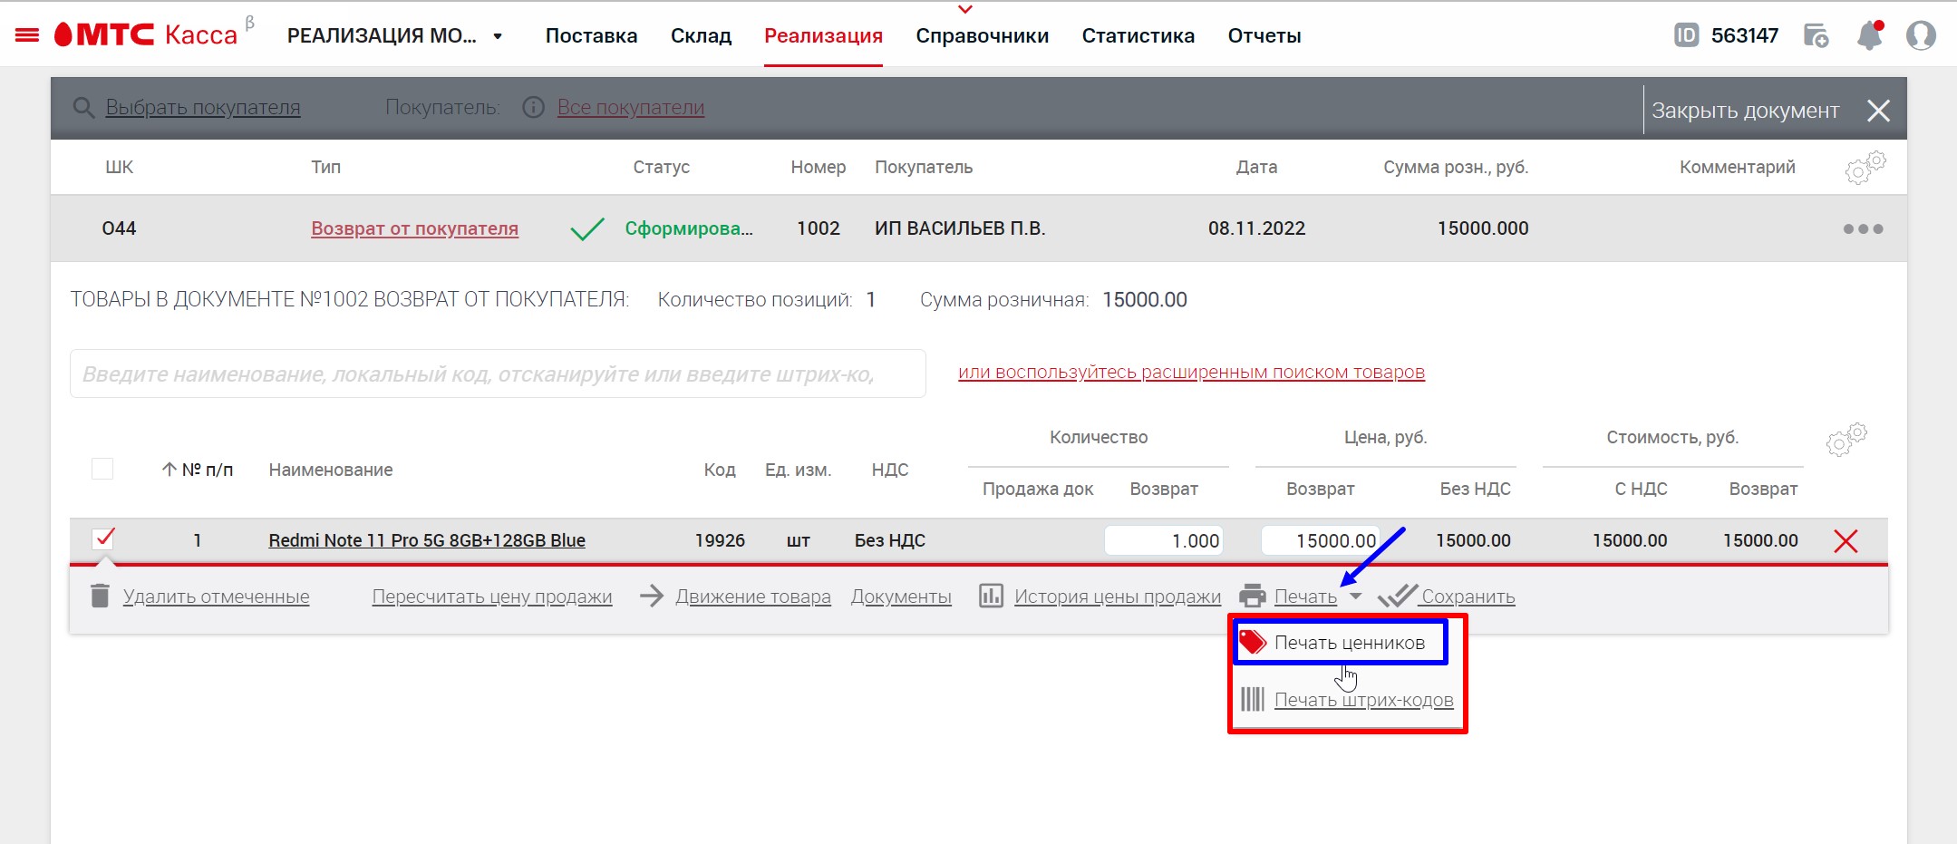Delete the Redmi Note row with red X
Viewport: 1957px width, 844px height.
(x=1846, y=541)
